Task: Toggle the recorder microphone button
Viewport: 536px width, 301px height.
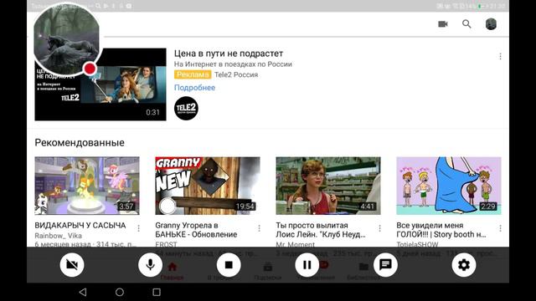Action: (x=150, y=265)
